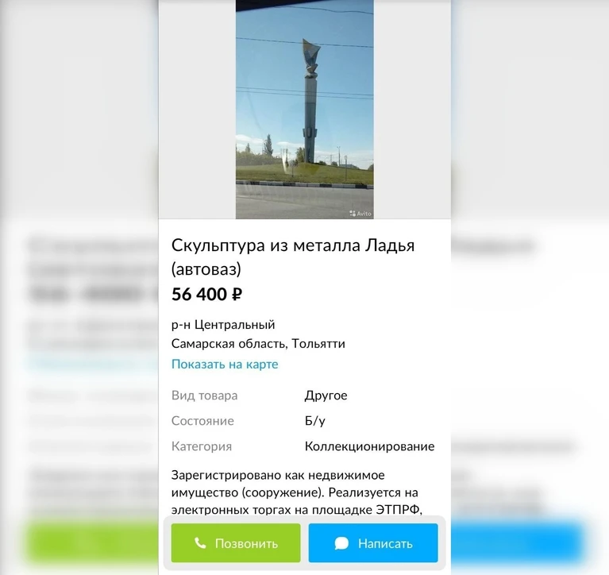Viewport: 609px width, 575px height.
Task: Open the monument photo thumbnail
Action: pyautogui.click(x=305, y=110)
